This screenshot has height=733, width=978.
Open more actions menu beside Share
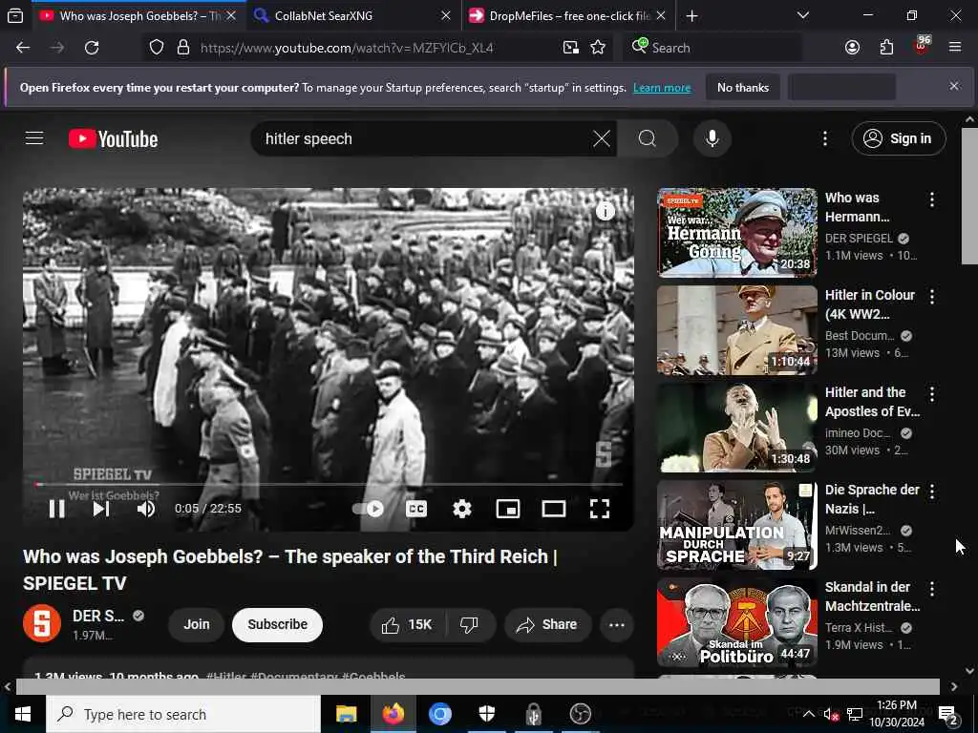click(x=617, y=624)
